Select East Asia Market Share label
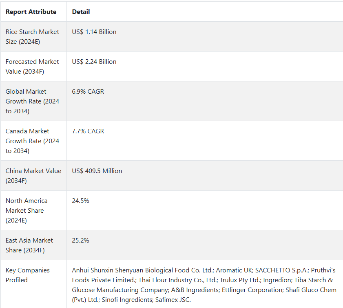343x308 pixels. (29, 245)
